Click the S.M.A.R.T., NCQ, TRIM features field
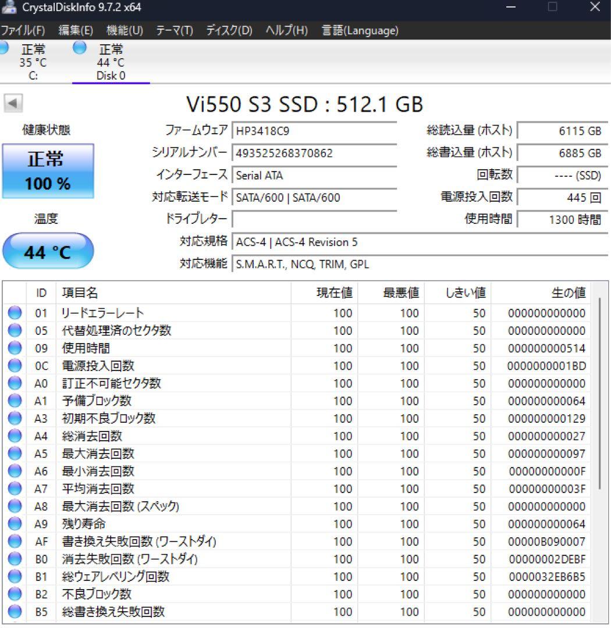Viewport: 611px width, 628px height. point(420,265)
